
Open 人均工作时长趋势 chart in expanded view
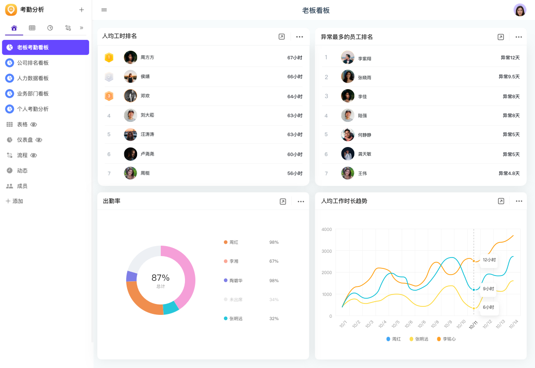click(x=501, y=201)
